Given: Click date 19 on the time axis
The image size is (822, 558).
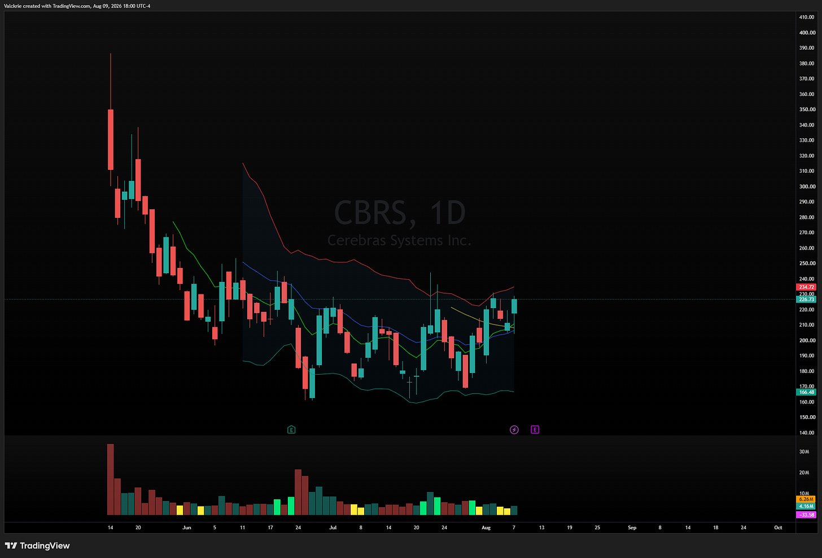Looking at the screenshot, I should point(570,528).
